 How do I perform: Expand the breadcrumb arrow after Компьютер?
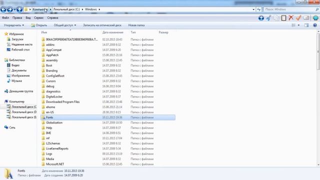pyautogui.click(x=50, y=9)
